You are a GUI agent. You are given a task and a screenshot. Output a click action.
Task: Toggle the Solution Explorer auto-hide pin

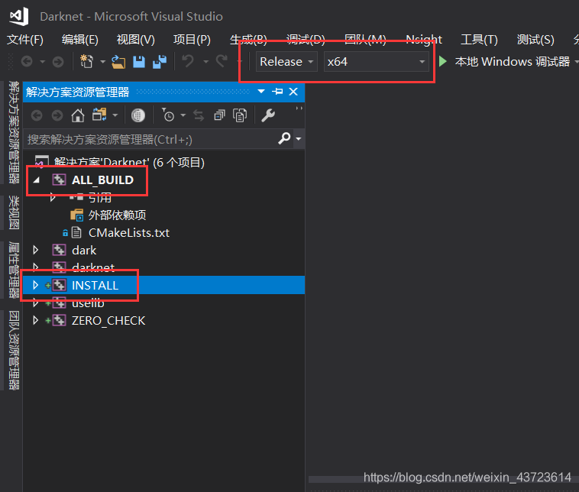pyautogui.click(x=277, y=91)
